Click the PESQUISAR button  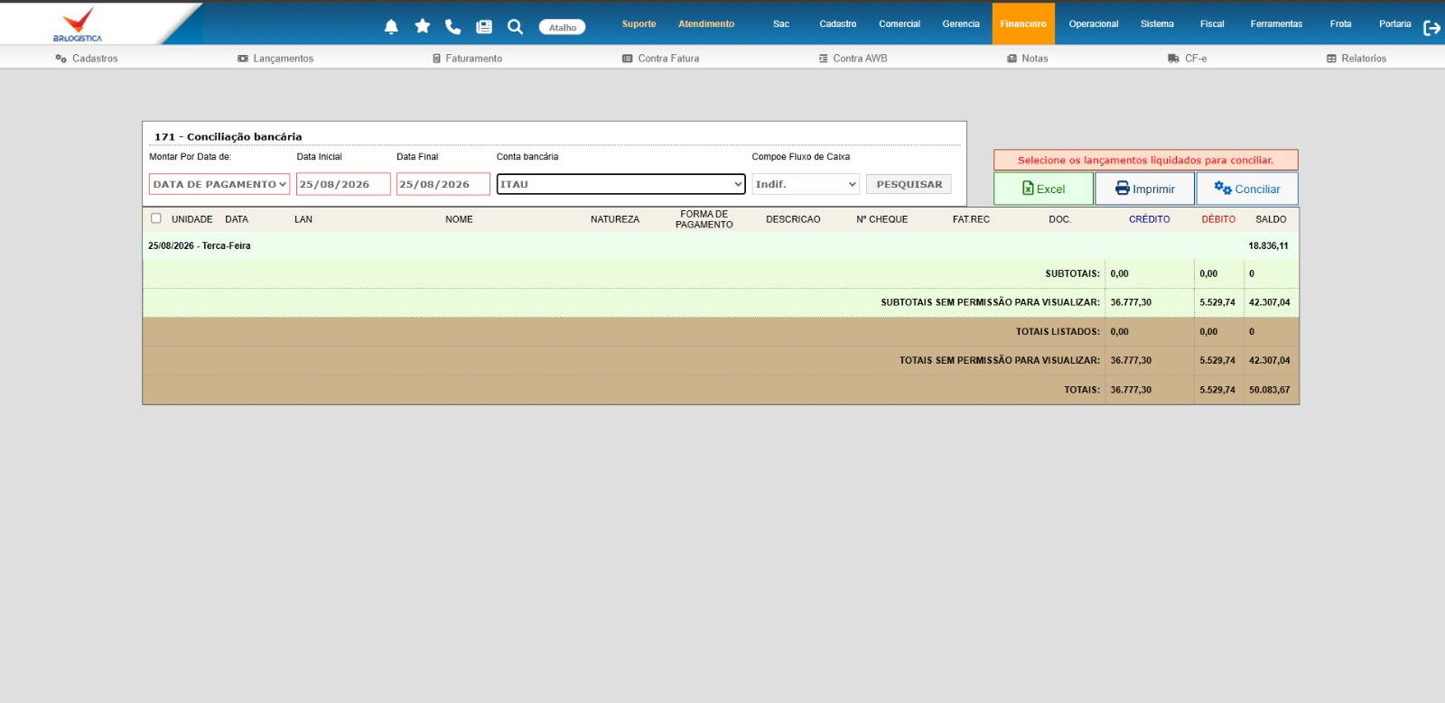909,184
